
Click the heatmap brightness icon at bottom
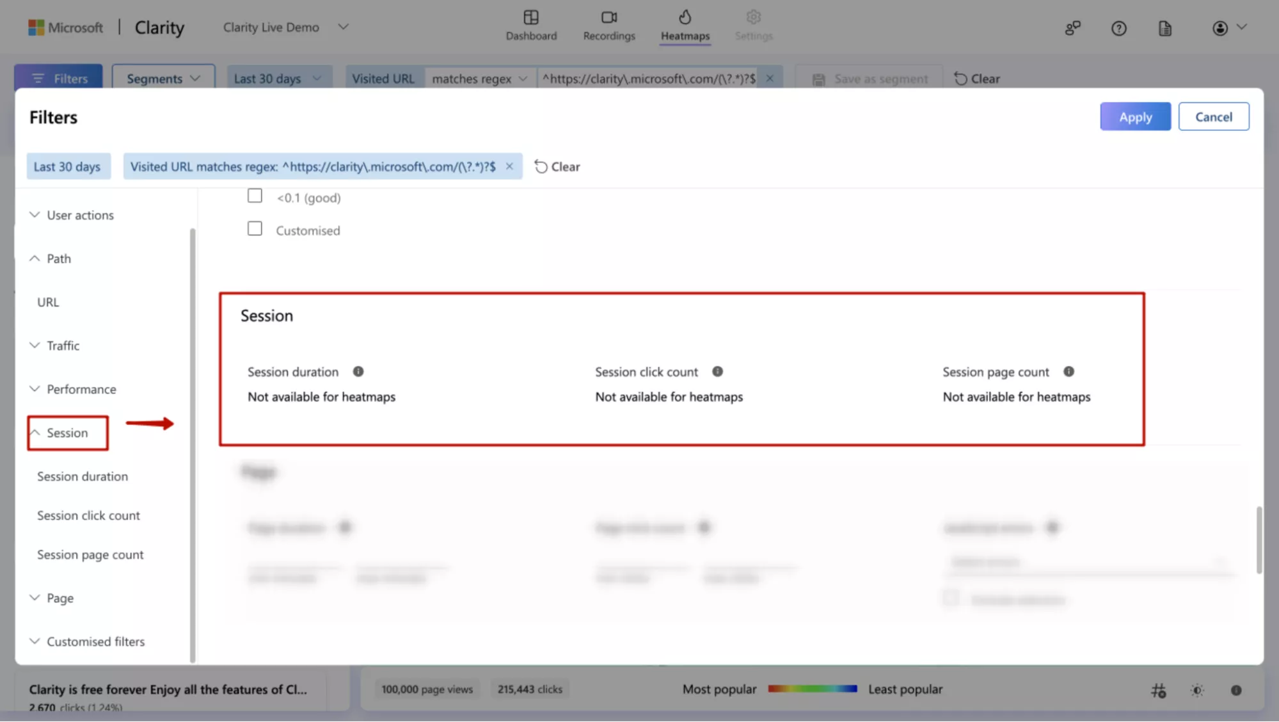[x=1197, y=690]
